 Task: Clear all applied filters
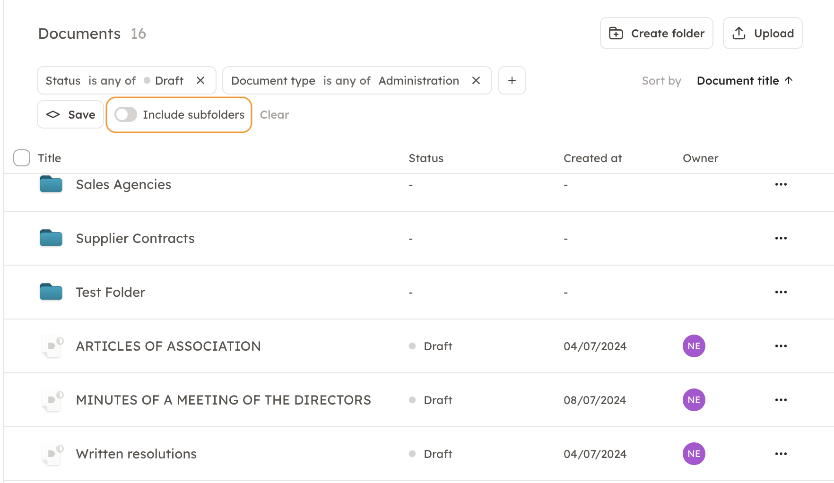coord(274,115)
